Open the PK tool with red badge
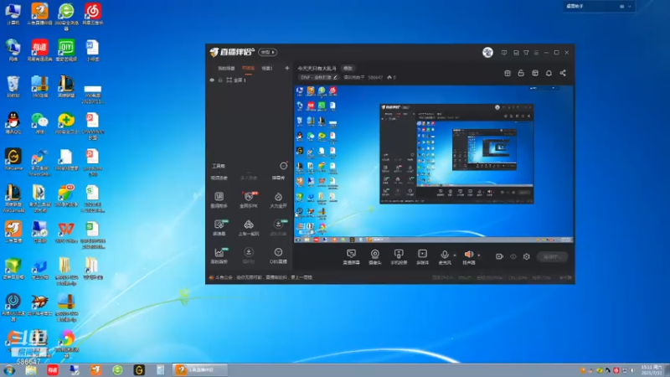This screenshot has width=670, height=377. [x=249, y=199]
